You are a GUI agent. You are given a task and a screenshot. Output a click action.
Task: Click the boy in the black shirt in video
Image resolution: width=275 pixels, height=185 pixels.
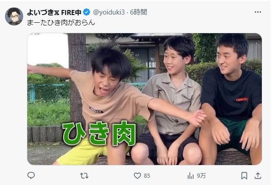point(230,98)
